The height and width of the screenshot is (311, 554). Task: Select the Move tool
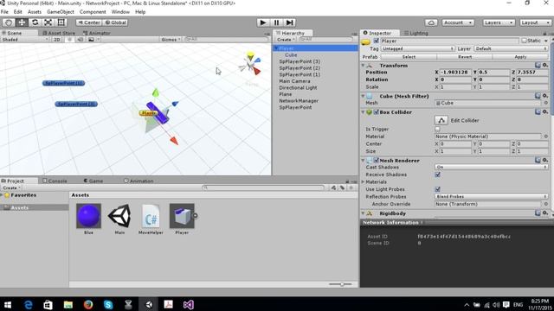point(22,22)
